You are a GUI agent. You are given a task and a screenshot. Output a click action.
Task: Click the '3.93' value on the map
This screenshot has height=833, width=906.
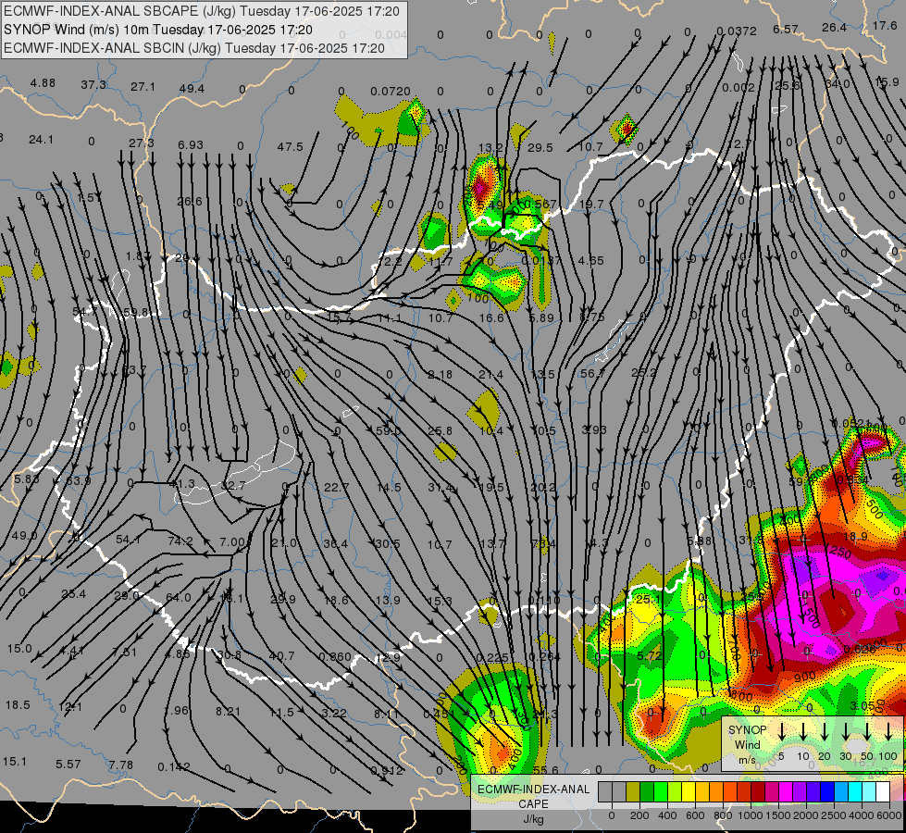click(593, 429)
